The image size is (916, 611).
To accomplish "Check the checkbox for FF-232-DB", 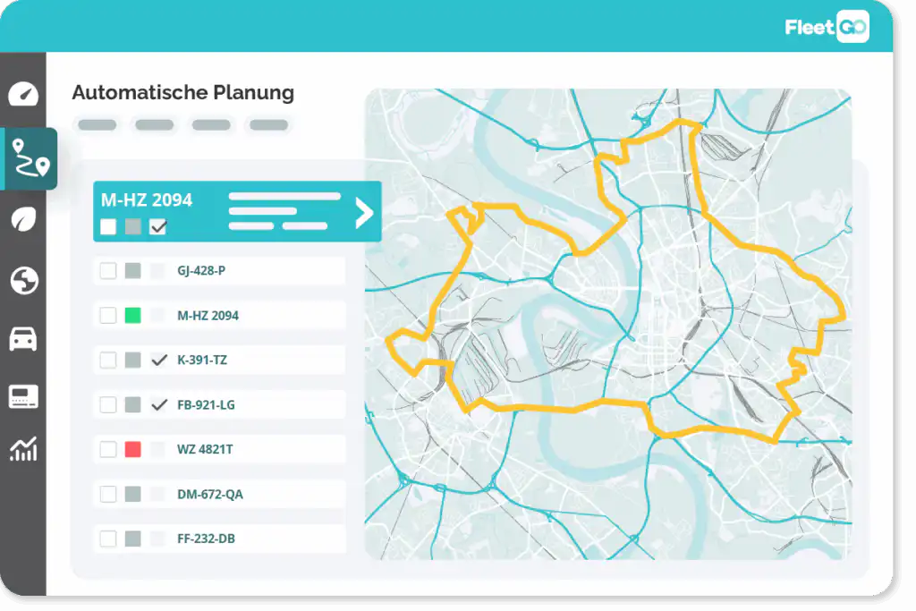I will (x=108, y=539).
